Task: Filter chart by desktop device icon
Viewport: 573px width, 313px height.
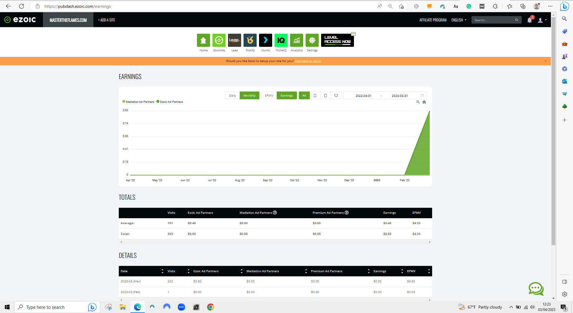Action: [336, 95]
